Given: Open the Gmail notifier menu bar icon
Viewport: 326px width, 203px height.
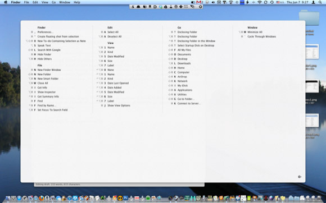Looking at the screenshot, I should click(200, 2).
